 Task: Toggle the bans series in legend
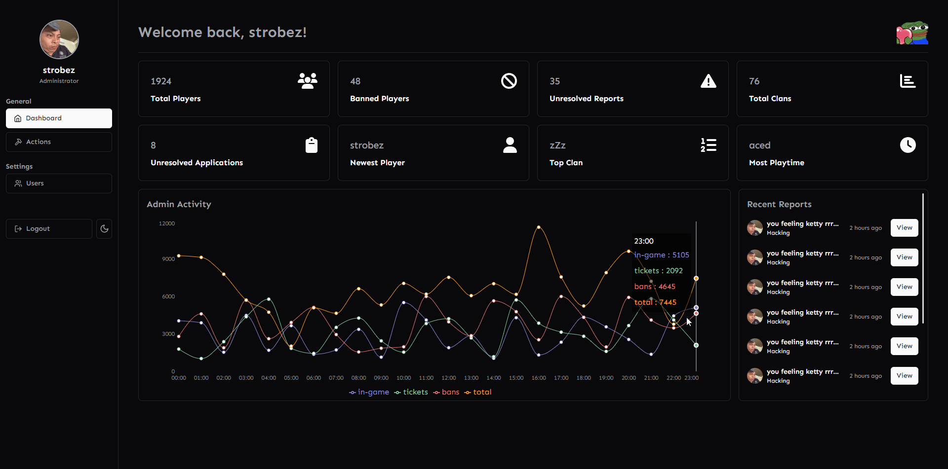pyautogui.click(x=446, y=392)
